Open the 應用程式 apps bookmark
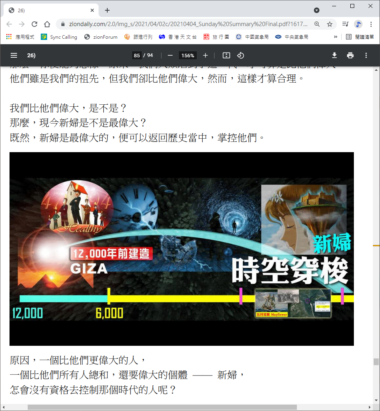The width and height of the screenshot is (380, 411). pyautogui.click(x=20, y=37)
